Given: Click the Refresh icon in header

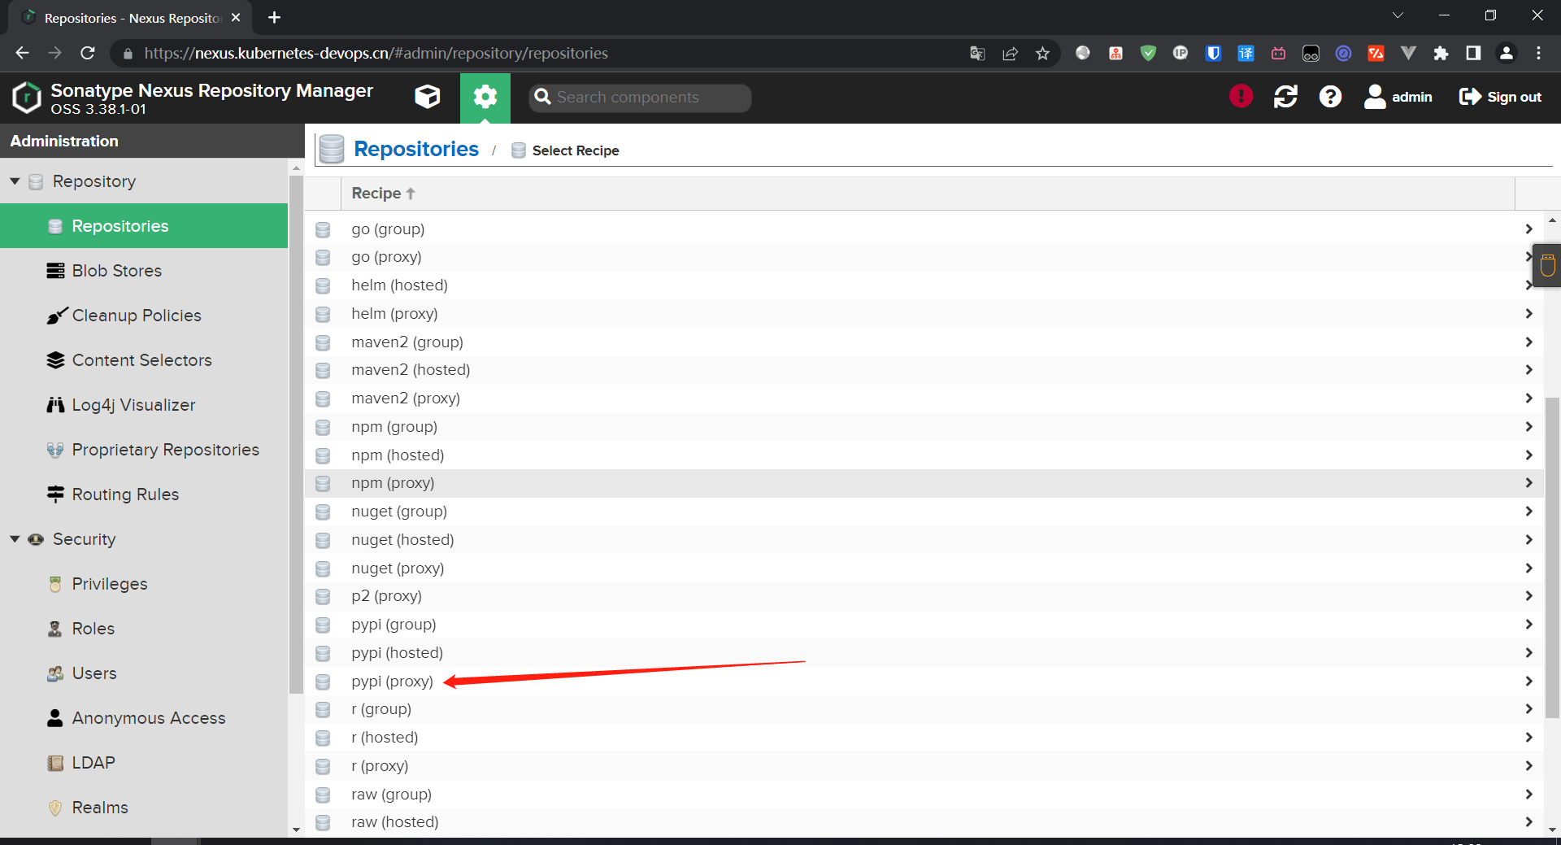Looking at the screenshot, I should (x=1285, y=97).
